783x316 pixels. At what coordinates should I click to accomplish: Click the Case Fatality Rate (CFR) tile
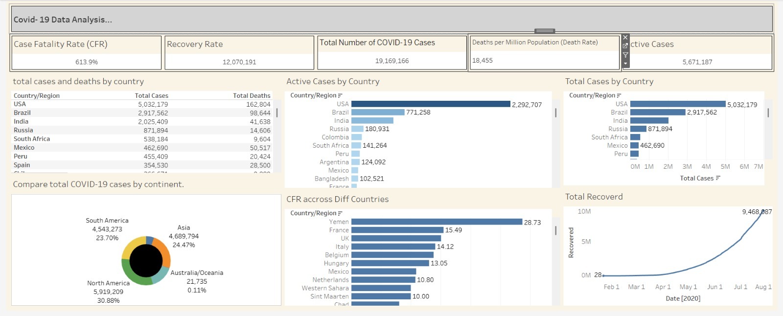tap(86, 53)
